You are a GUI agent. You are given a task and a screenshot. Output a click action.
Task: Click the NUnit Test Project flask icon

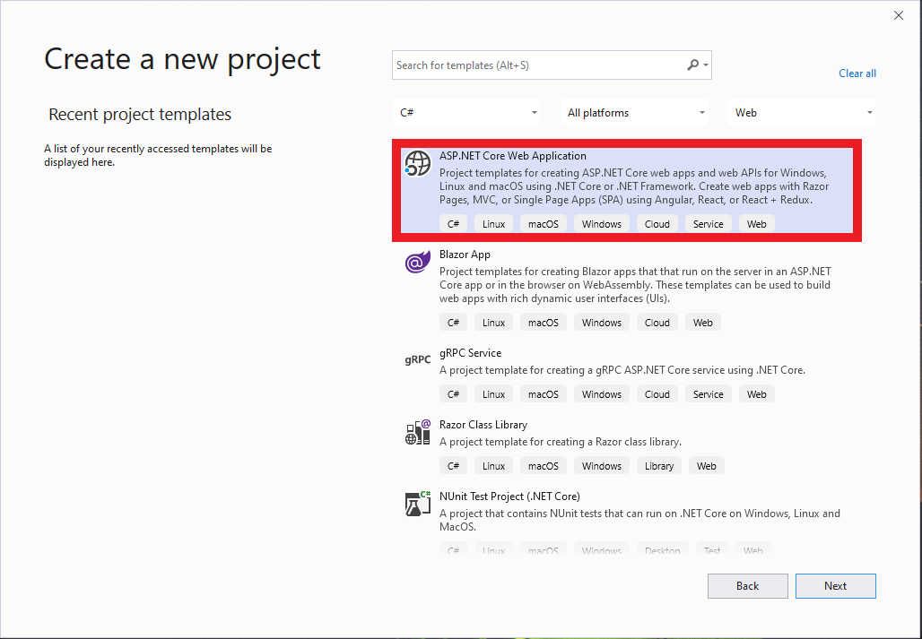(x=418, y=504)
